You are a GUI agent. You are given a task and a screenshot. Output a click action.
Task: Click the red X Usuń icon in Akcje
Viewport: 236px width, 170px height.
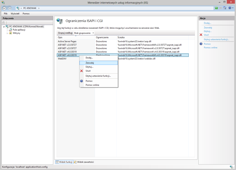pos(201,35)
